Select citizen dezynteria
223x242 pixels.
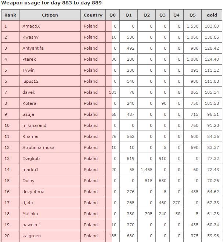tap(33, 192)
